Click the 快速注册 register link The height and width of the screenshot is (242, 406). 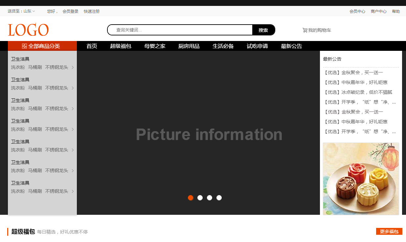91,11
